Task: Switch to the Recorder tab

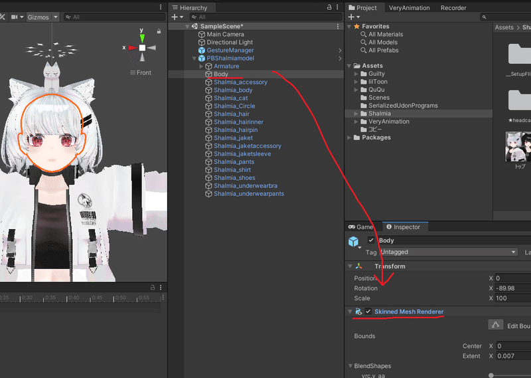Action: tap(453, 7)
